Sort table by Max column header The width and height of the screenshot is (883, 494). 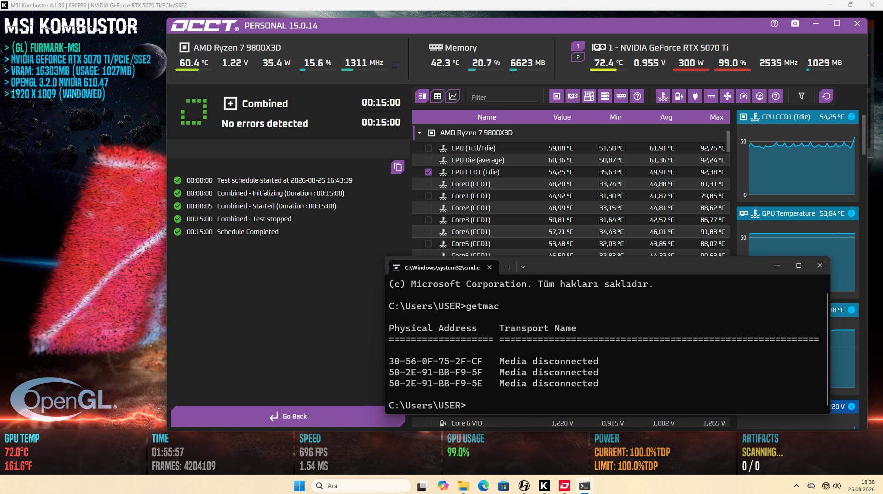tap(716, 117)
